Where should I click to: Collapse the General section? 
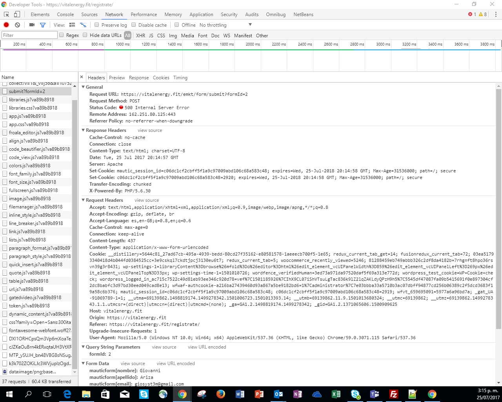pyautogui.click(x=83, y=87)
